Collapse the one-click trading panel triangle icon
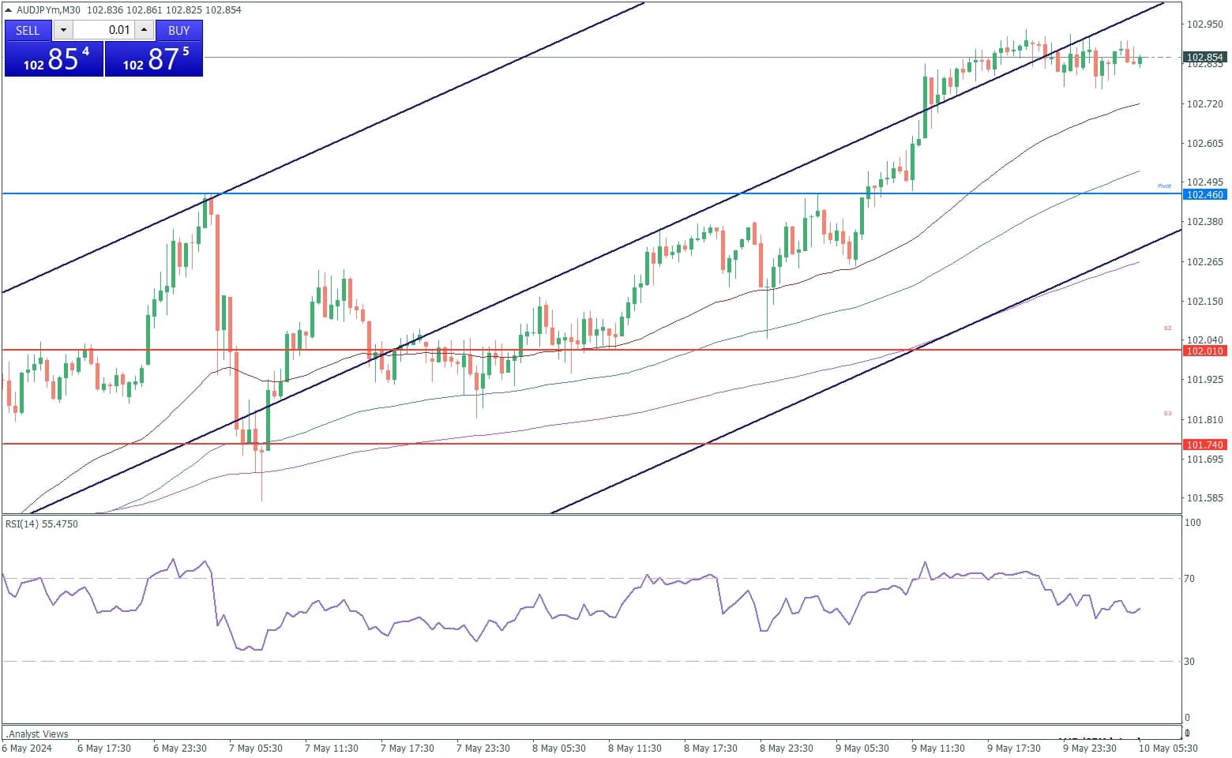The image size is (1232, 758). click(x=9, y=10)
